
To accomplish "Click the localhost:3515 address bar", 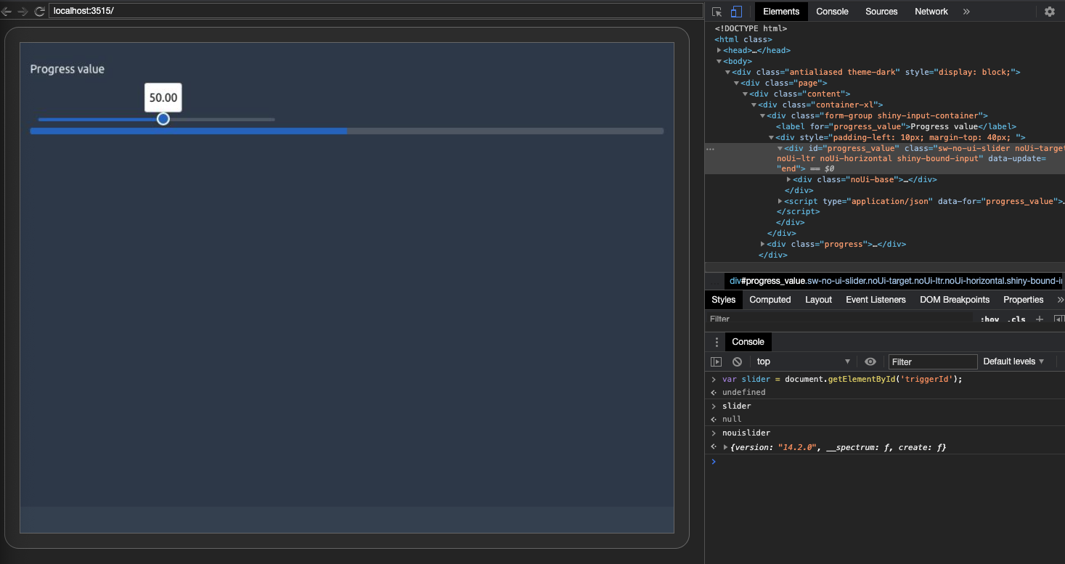I will [x=375, y=11].
